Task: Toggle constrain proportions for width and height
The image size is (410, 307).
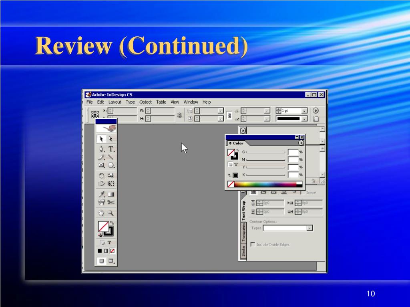Action: coord(179,115)
